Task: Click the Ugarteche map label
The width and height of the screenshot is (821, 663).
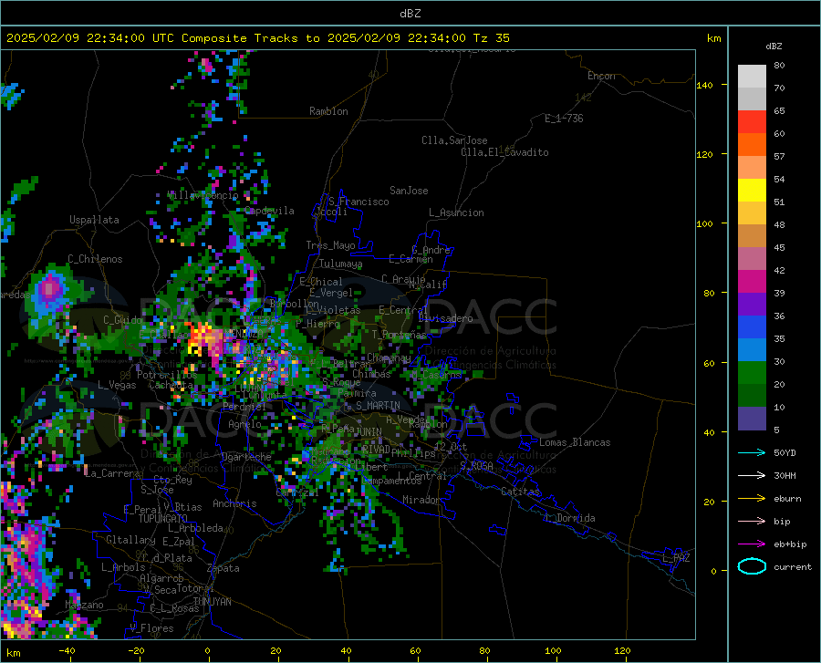Action: tap(246, 457)
